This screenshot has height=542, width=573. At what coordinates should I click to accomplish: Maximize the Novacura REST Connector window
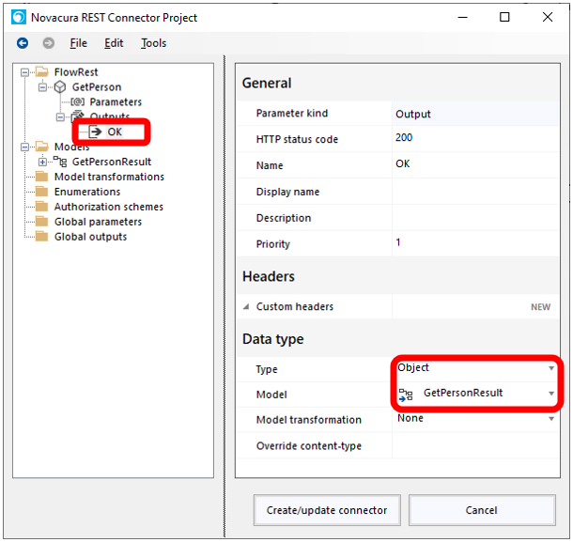pos(504,17)
